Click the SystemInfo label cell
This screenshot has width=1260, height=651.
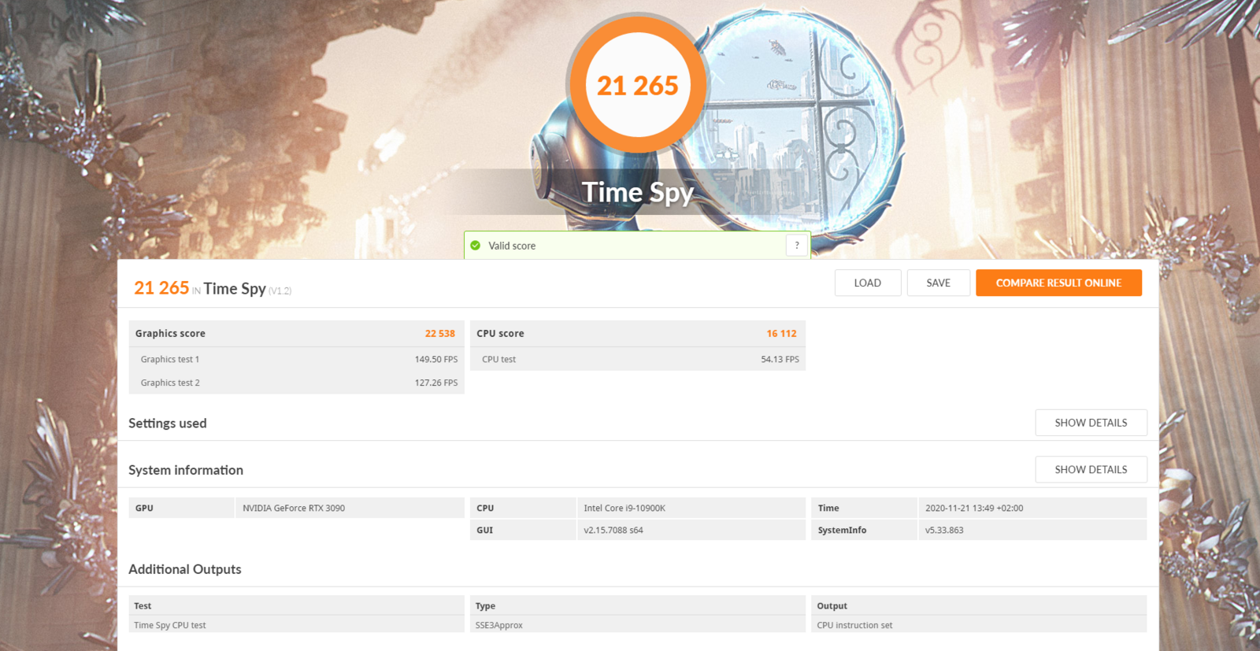tap(864, 530)
